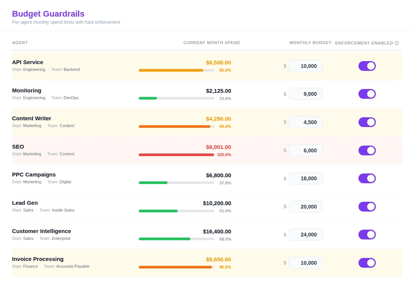Screen dimensions: 412x293
Task: Click Monitoring green spend progress bar
Action: [176, 98]
